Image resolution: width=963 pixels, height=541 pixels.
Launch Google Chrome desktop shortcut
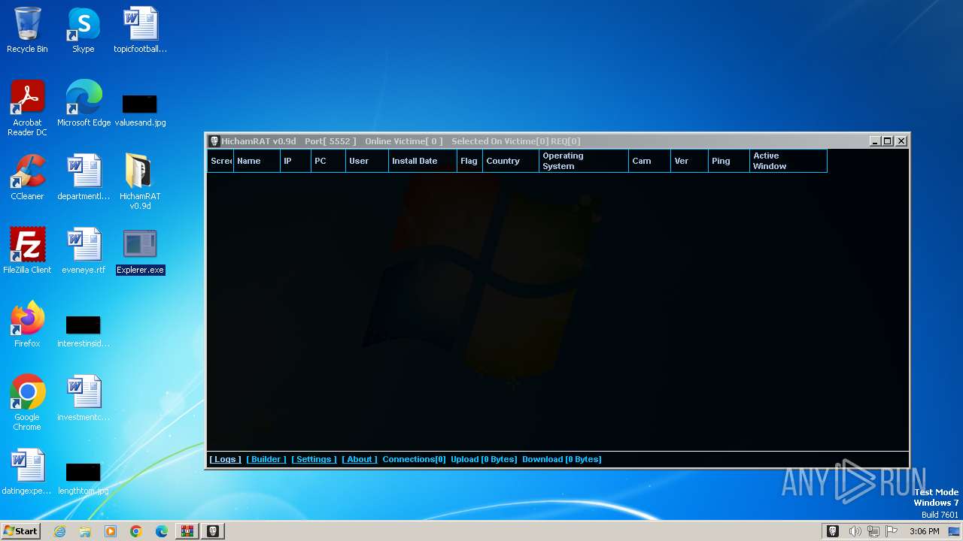(x=27, y=402)
